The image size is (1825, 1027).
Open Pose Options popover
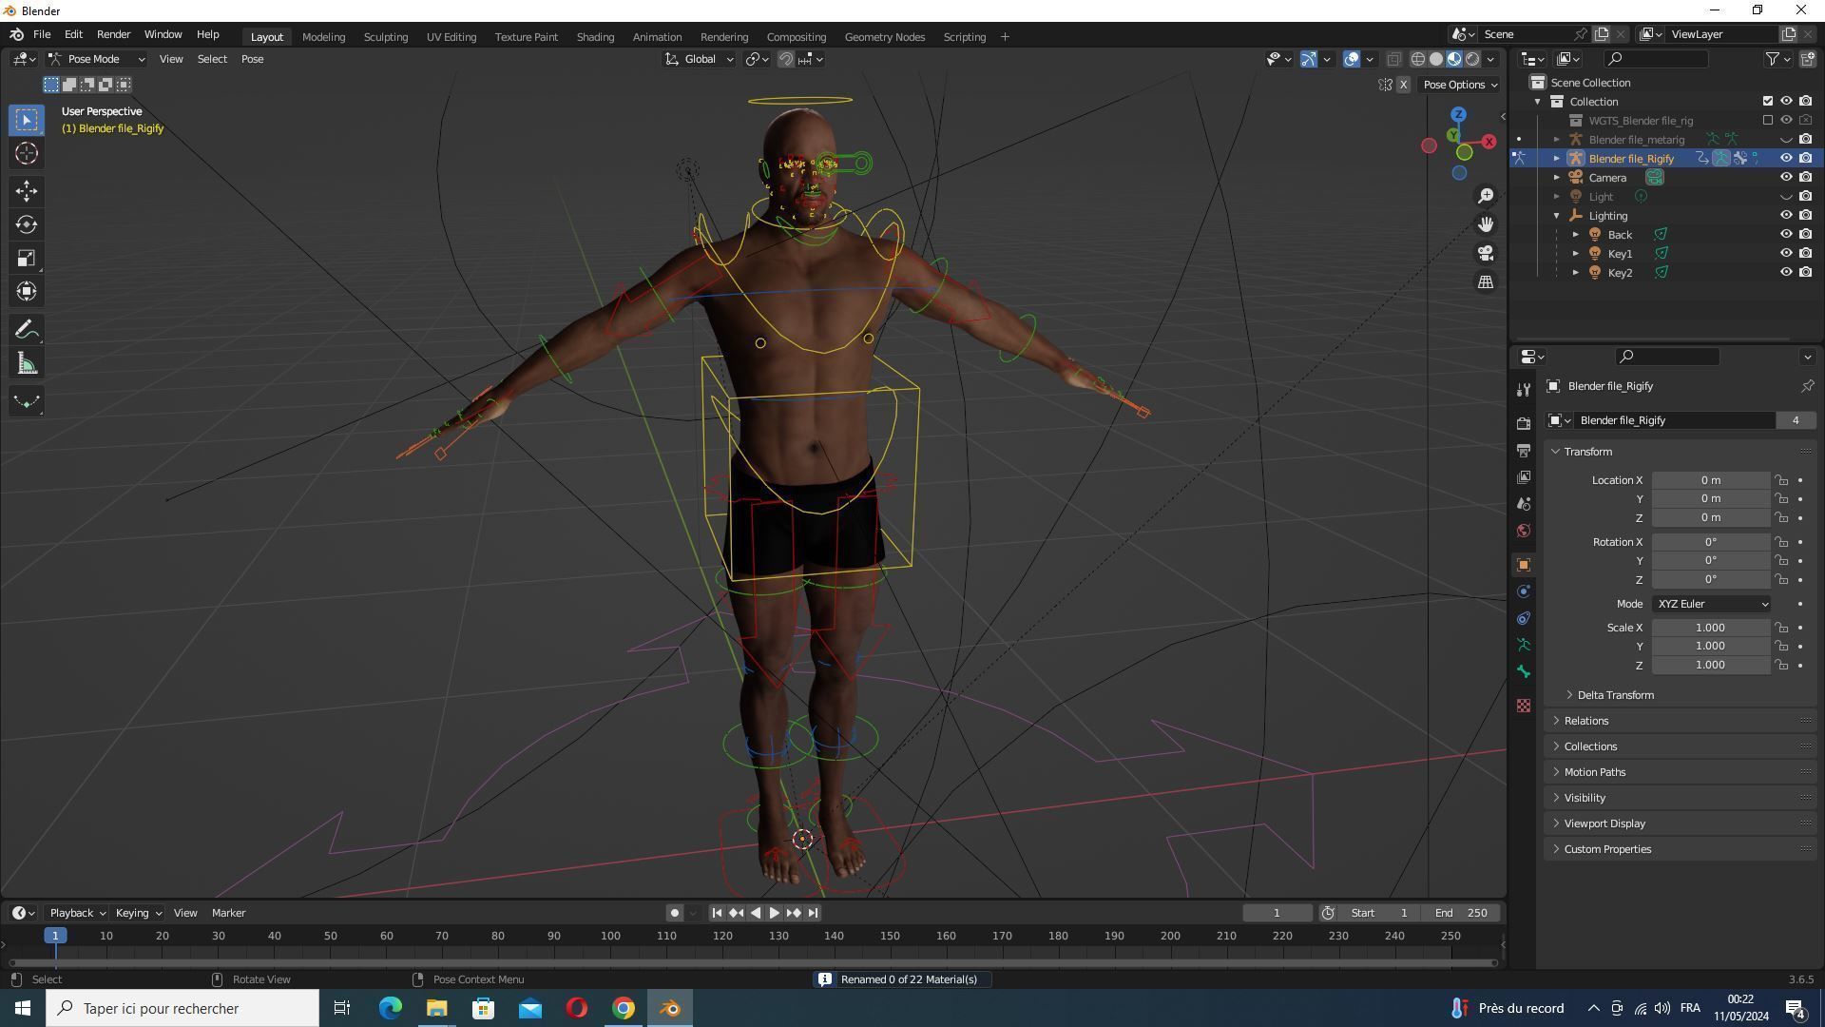[1459, 85]
